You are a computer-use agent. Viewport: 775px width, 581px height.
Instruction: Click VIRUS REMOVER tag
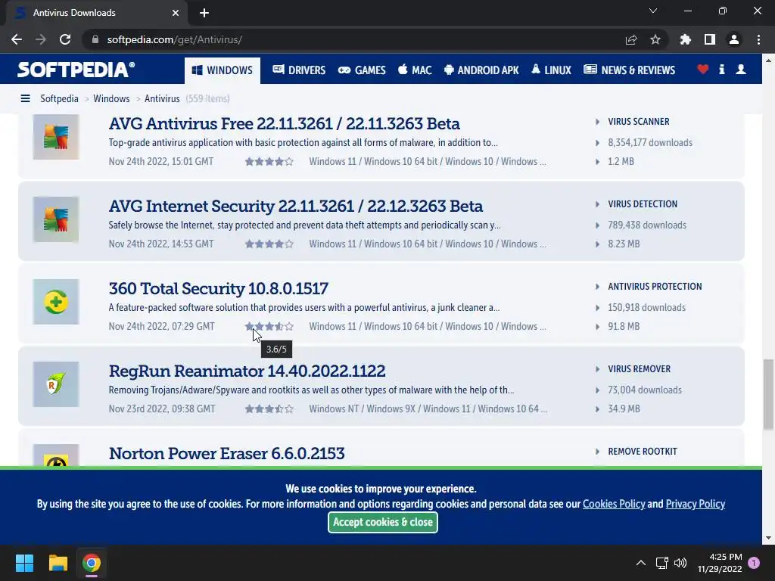point(639,369)
